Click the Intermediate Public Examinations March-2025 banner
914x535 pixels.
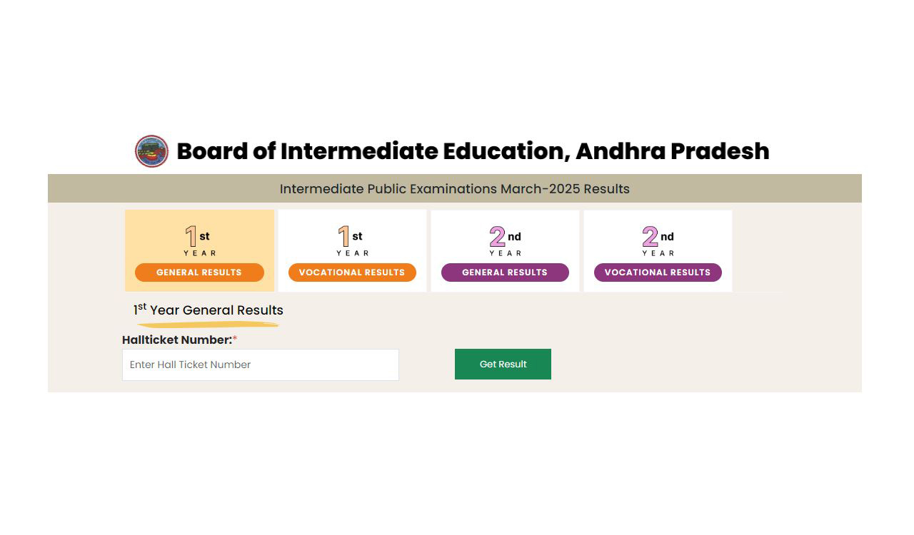454,188
